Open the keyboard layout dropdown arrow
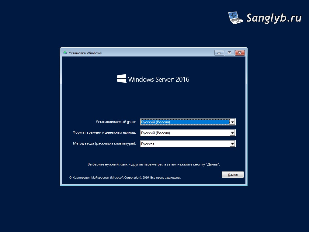 233,144
